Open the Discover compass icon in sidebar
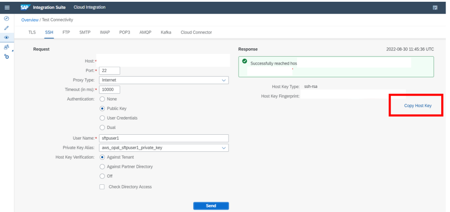The height and width of the screenshot is (212, 450). pyautogui.click(x=7, y=18)
